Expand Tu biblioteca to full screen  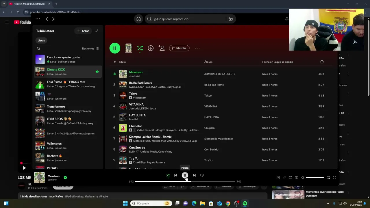pyautogui.click(x=97, y=31)
